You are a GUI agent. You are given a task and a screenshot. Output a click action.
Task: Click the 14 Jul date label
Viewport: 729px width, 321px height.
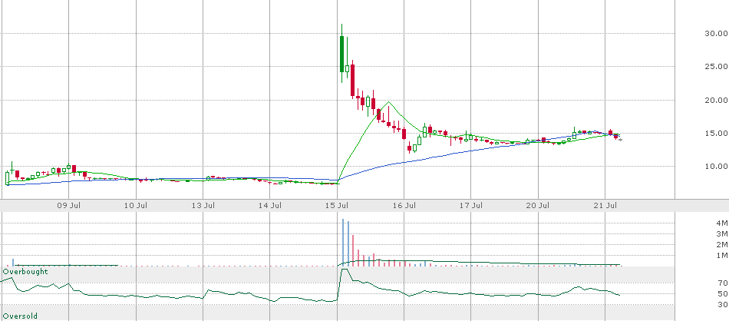pos(271,205)
